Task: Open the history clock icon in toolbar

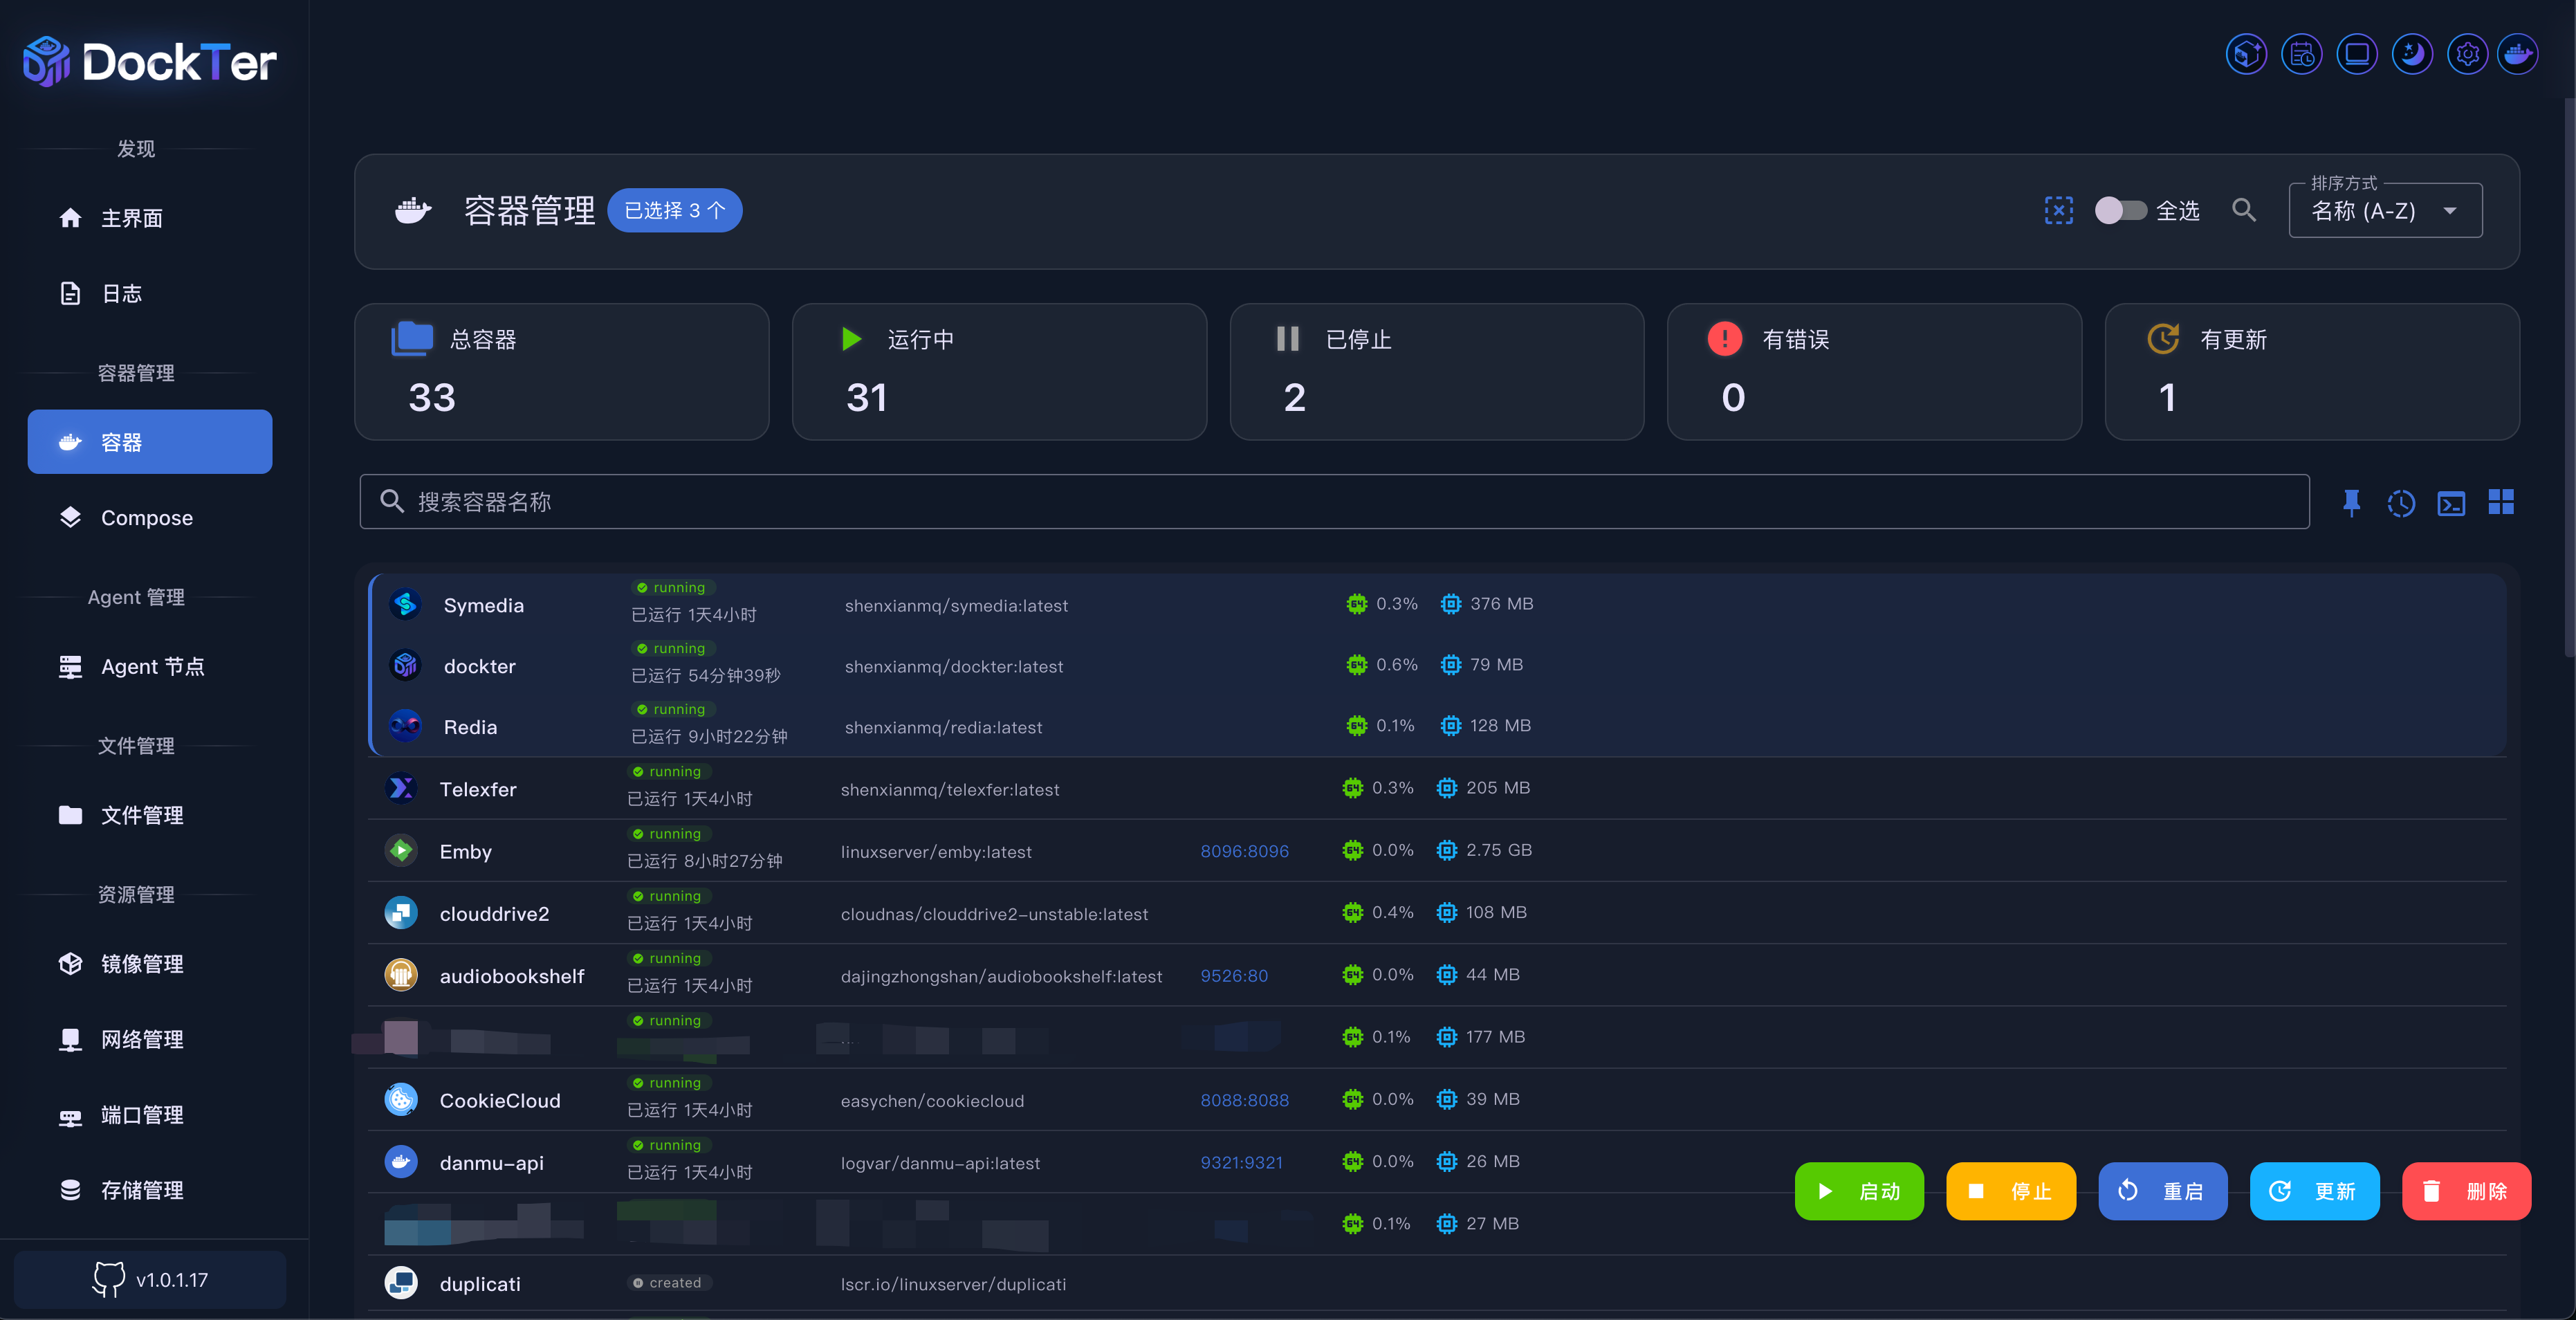Action: coord(2401,502)
